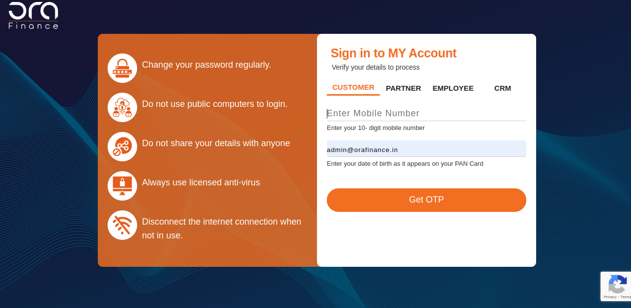The width and height of the screenshot is (631, 308).
Task: Switch to the PARTNER tab
Action: pos(403,88)
